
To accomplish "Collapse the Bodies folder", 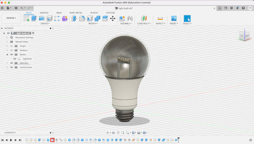I will [x=7, y=55].
